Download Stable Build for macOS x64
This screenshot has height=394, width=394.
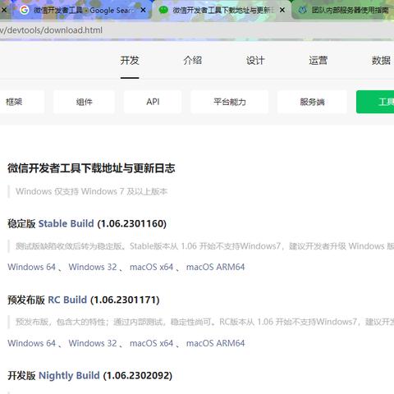[151, 267]
